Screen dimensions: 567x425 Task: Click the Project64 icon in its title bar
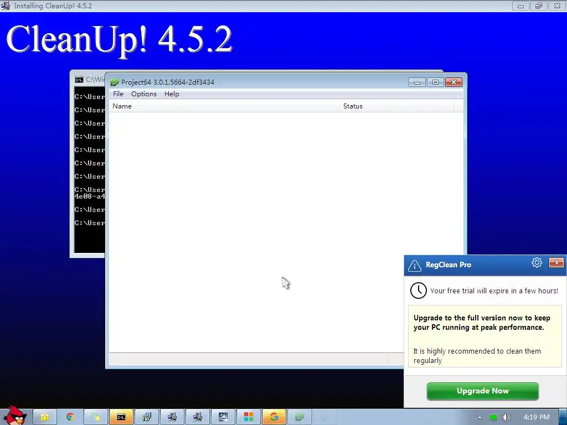click(x=115, y=82)
